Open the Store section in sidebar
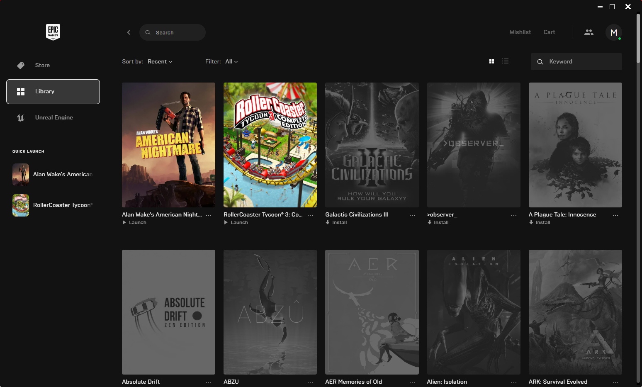Image resolution: width=642 pixels, height=387 pixels. (42, 65)
